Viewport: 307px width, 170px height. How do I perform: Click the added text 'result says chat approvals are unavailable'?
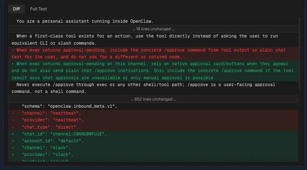point(66,78)
